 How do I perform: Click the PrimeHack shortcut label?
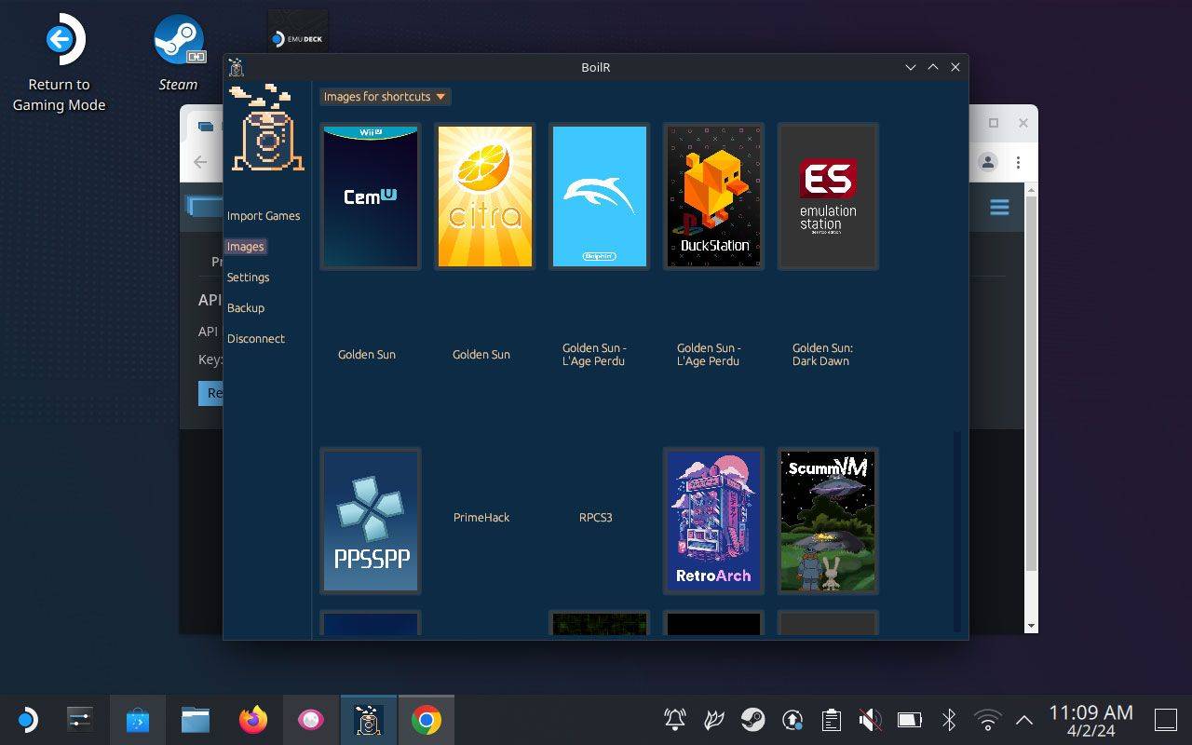coord(481,518)
